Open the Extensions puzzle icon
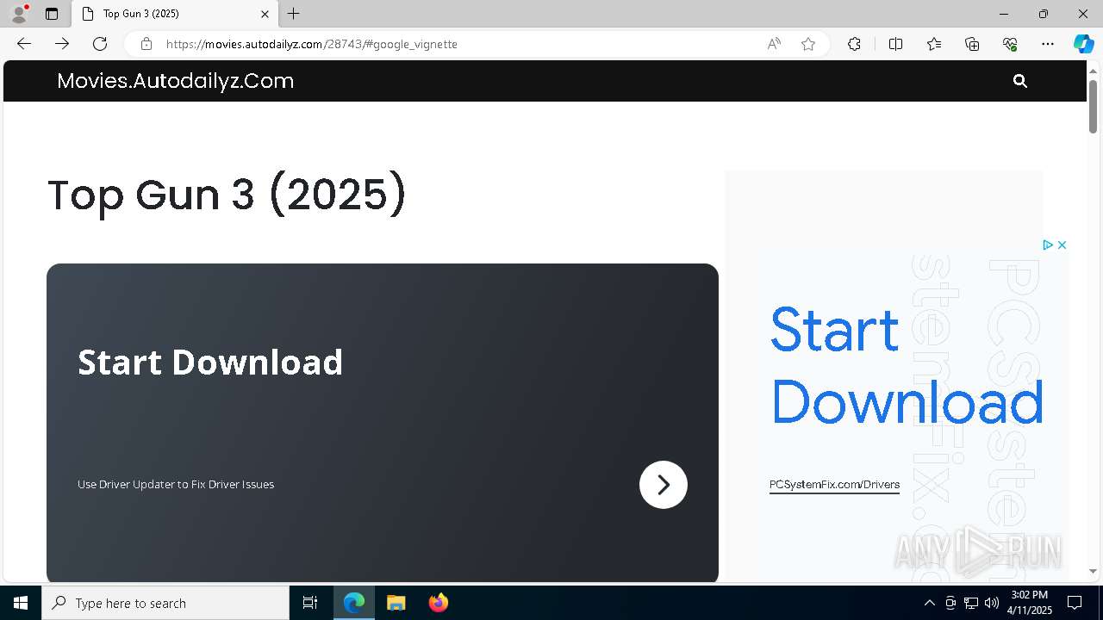Screen dimensions: 1103x620 [x=854, y=44]
